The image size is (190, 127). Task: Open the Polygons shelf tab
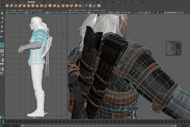tap(22, 2)
